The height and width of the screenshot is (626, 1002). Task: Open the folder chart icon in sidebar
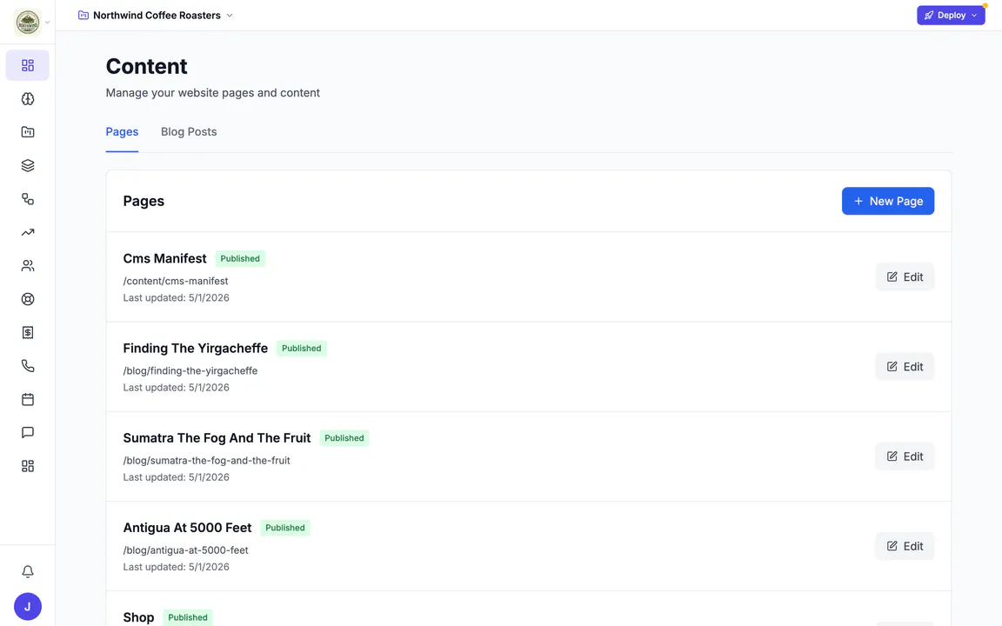[28, 132]
